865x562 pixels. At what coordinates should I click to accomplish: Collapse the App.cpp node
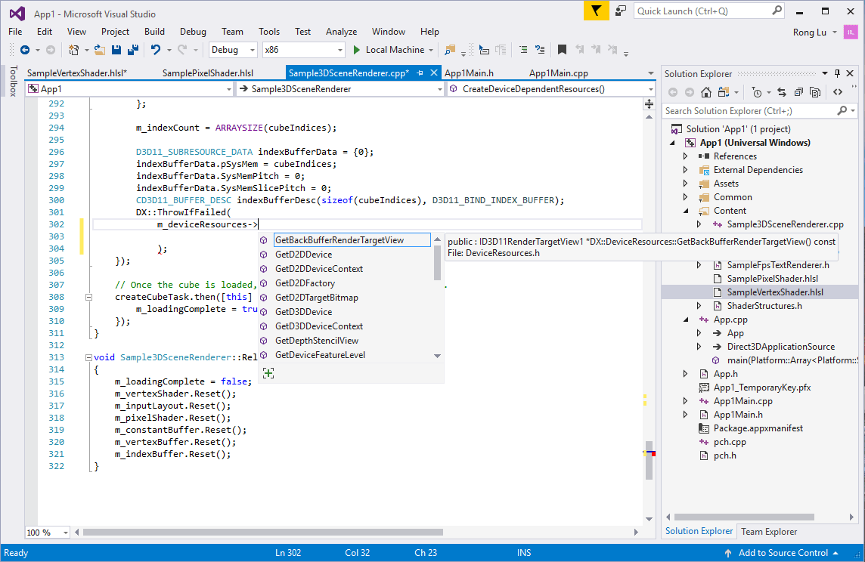686,320
